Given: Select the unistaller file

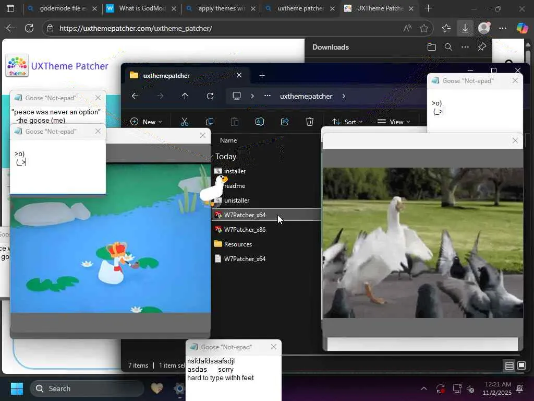Looking at the screenshot, I should [x=236, y=200].
